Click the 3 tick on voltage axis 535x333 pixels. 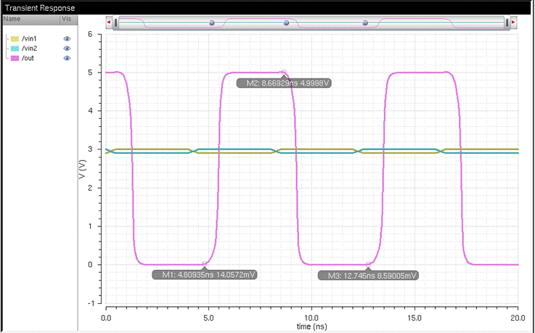click(90, 149)
